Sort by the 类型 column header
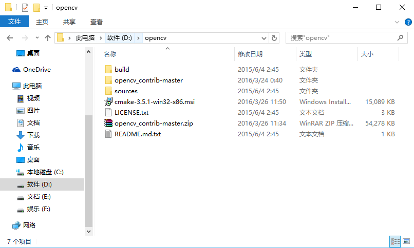The image size is (414, 248). 306,54
